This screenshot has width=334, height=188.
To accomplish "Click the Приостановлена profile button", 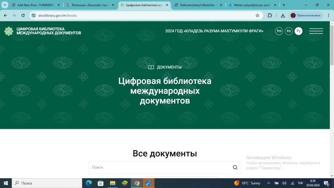I will (x=305, y=15).
